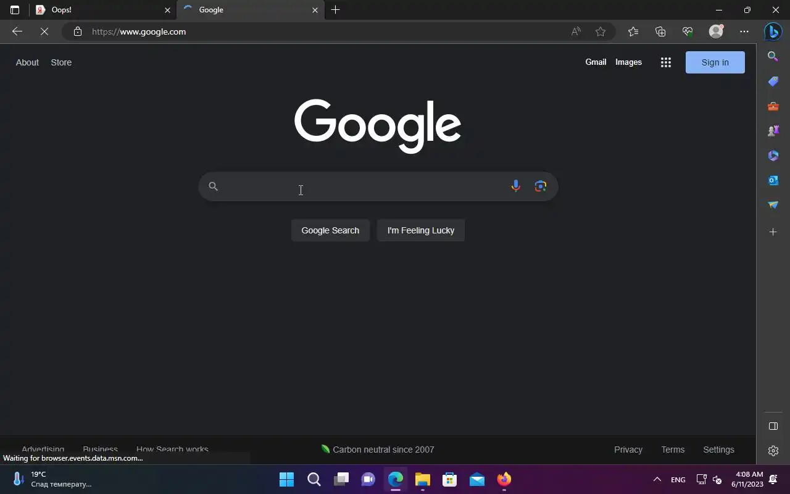The height and width of the screenshot is (494, 790).
Task: Close the Oops! tab
Action: (167, 10)
